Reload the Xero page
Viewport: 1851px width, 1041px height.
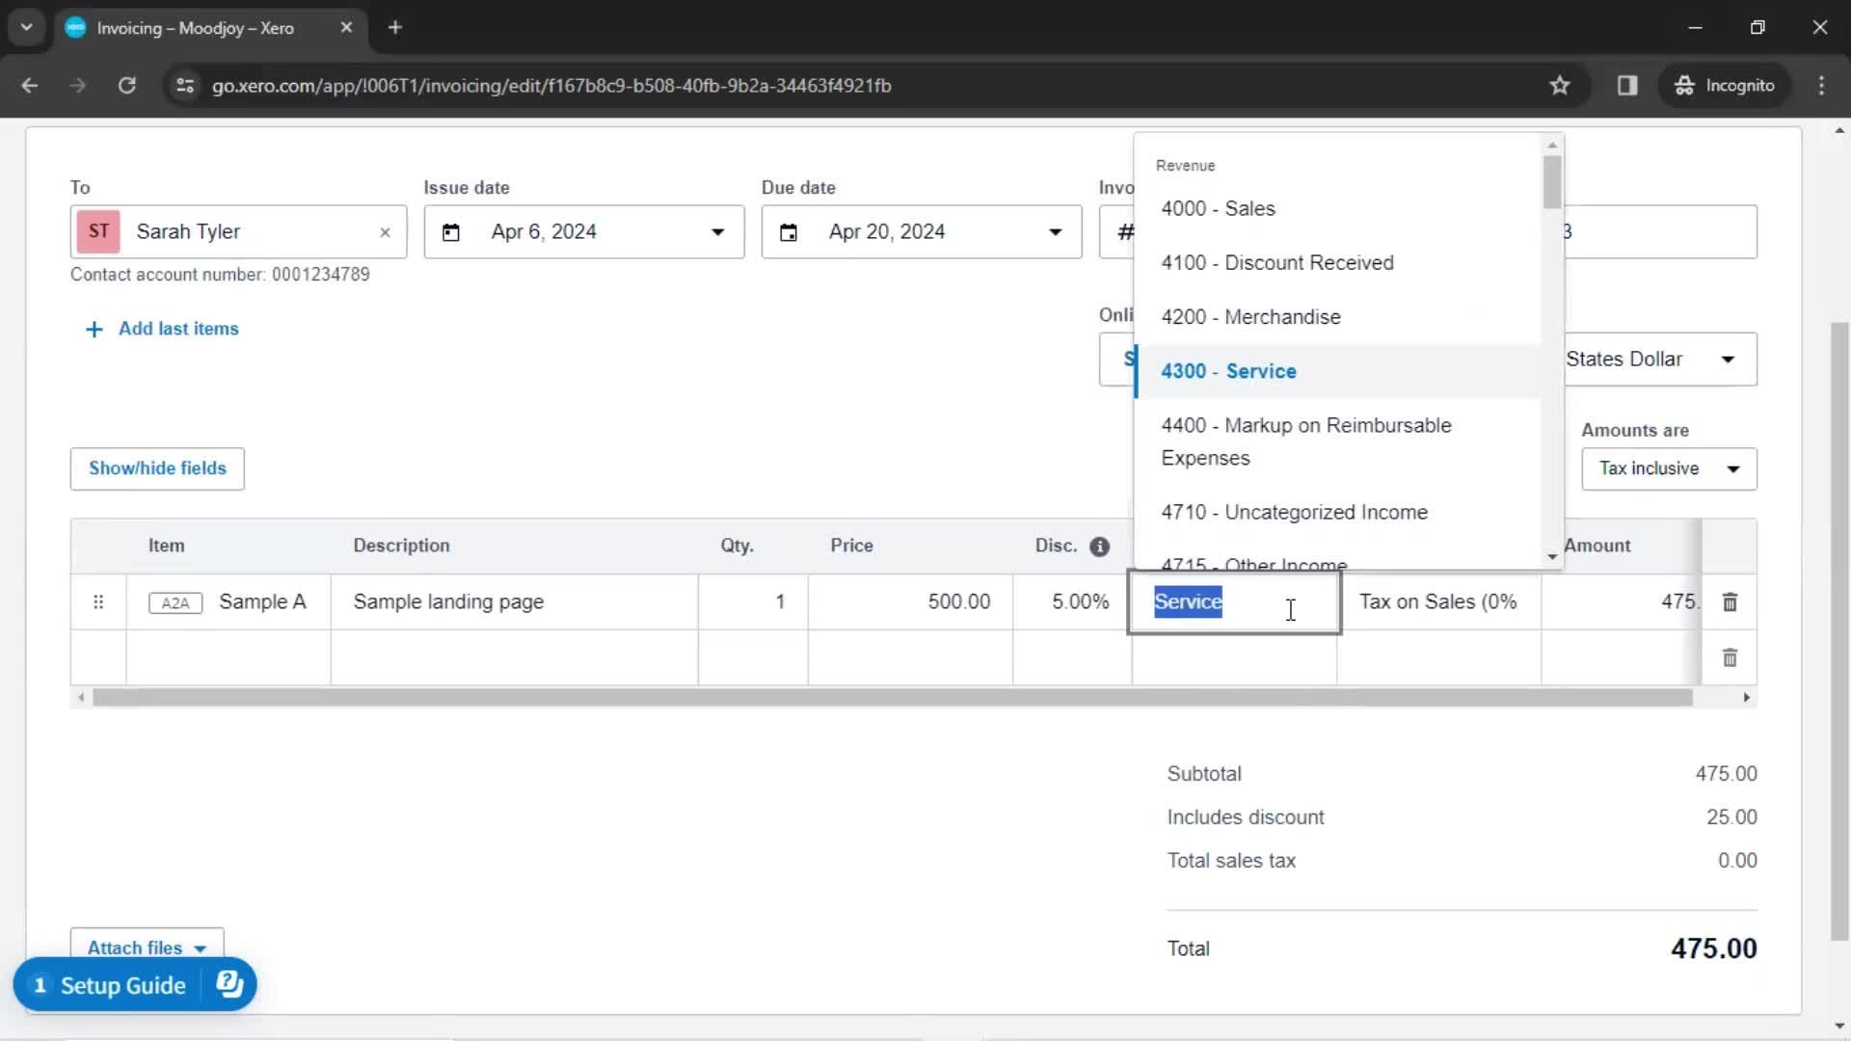coord(126,86)
